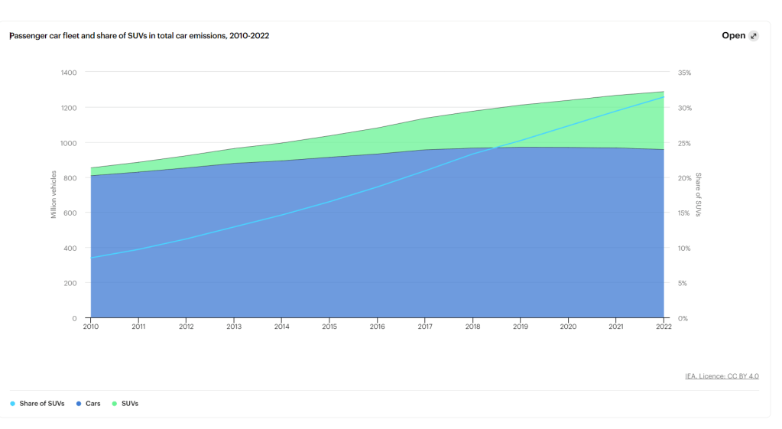782x429 pixels.
Task: Toggle the Cars series legend label
Action: (x=92, y=403)
